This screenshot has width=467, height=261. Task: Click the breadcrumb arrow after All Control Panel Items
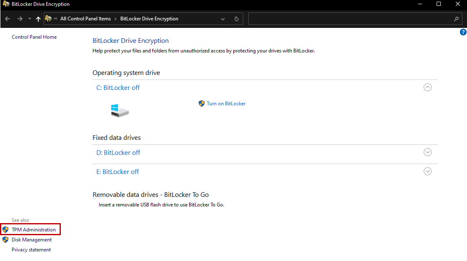pos(115,19)
